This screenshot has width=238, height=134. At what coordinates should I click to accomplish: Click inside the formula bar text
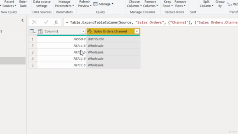pos(151,22)
